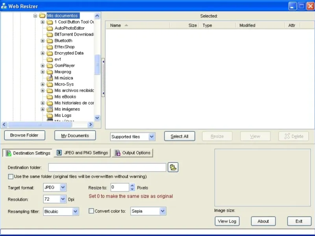This screenshot has height=236, width=315.
Task: Select the Encrypted Data tree item
Action: click(x=69, y=53)
